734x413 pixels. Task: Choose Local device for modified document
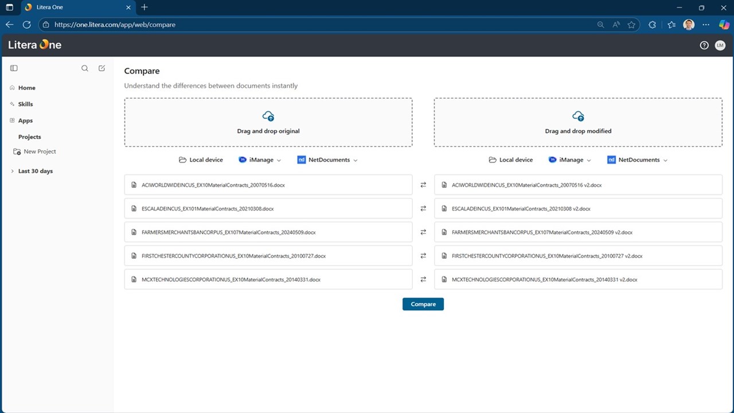[511, 160]
